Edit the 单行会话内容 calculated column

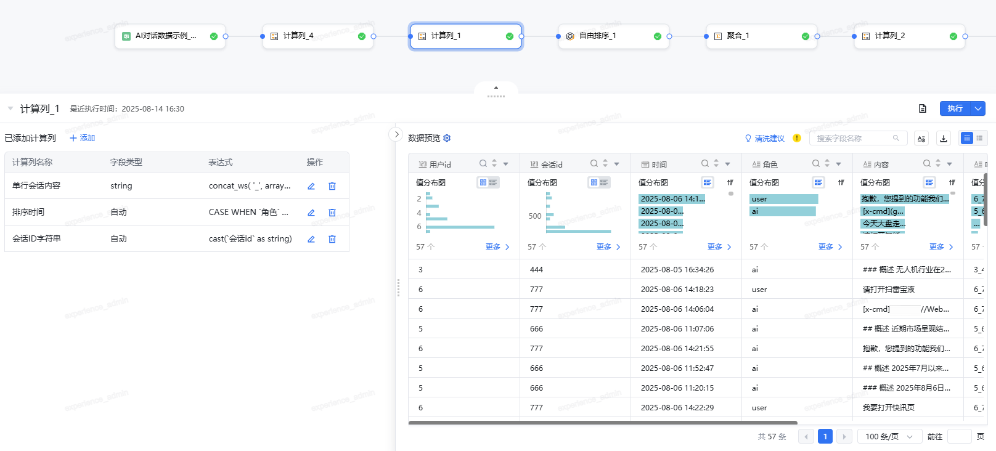311,186
